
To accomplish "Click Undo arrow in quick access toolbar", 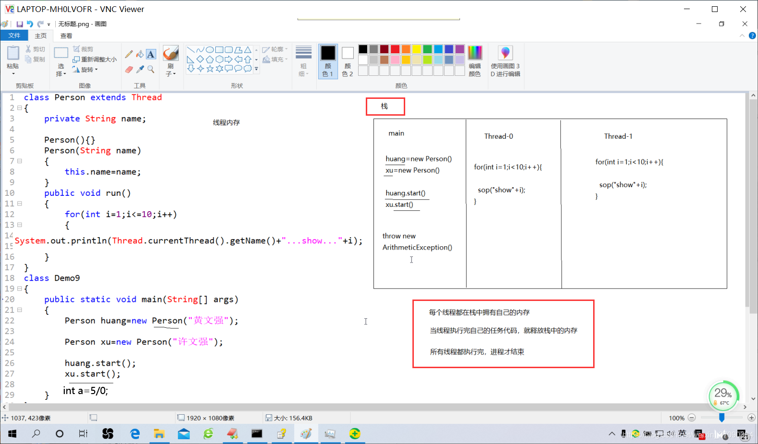I will [30, 24].
